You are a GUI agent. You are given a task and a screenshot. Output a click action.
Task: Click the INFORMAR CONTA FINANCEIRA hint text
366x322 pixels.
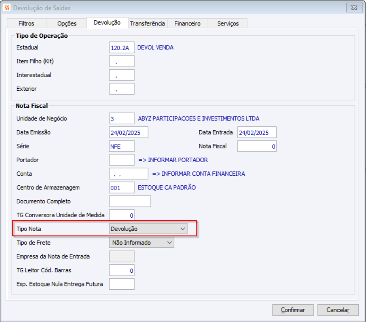198,174
